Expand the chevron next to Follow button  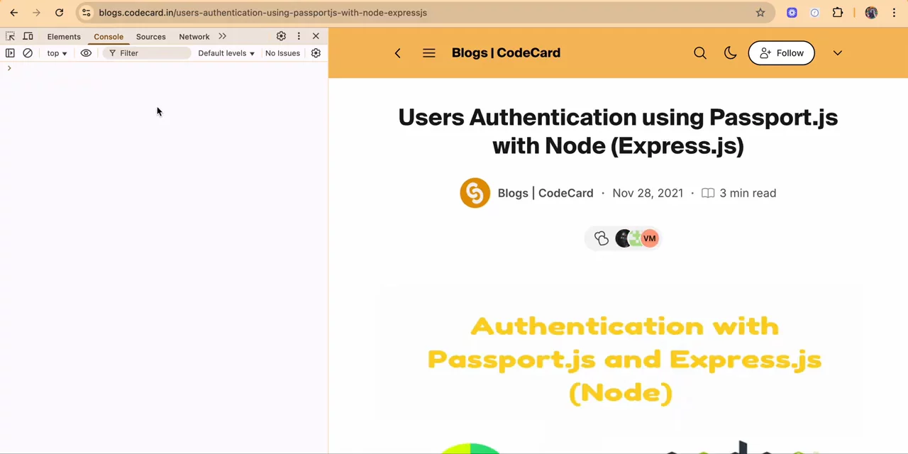coord(837,53)
